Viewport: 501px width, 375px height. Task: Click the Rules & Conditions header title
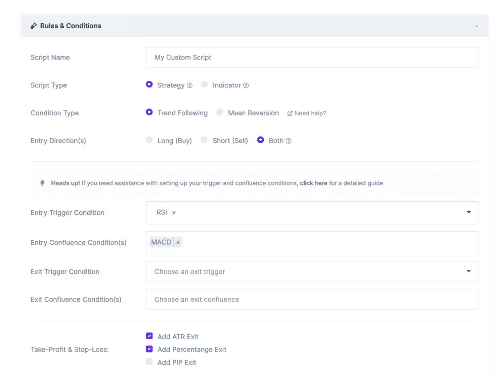pos(71,26)
